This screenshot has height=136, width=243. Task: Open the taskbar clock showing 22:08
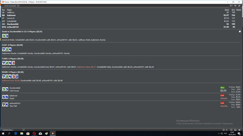coord(232,134)
